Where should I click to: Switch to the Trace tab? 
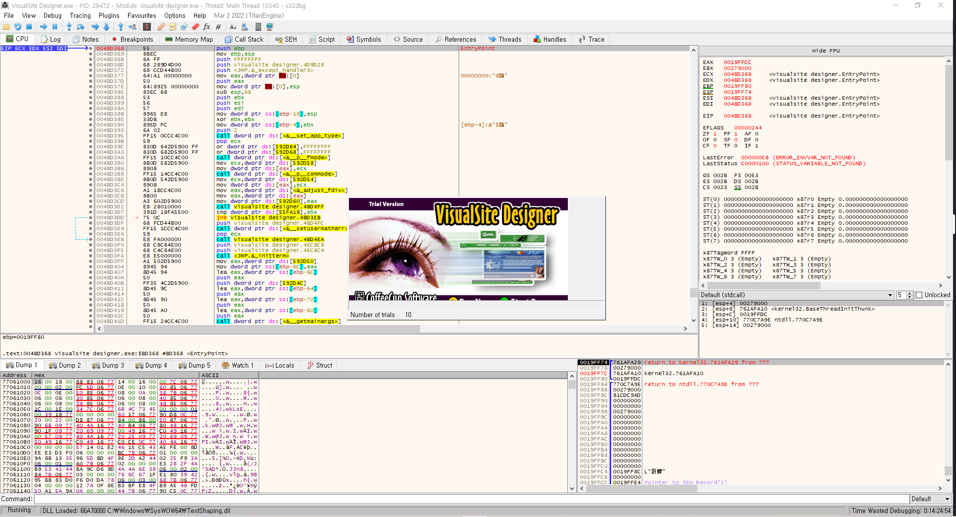coord(592,39)
